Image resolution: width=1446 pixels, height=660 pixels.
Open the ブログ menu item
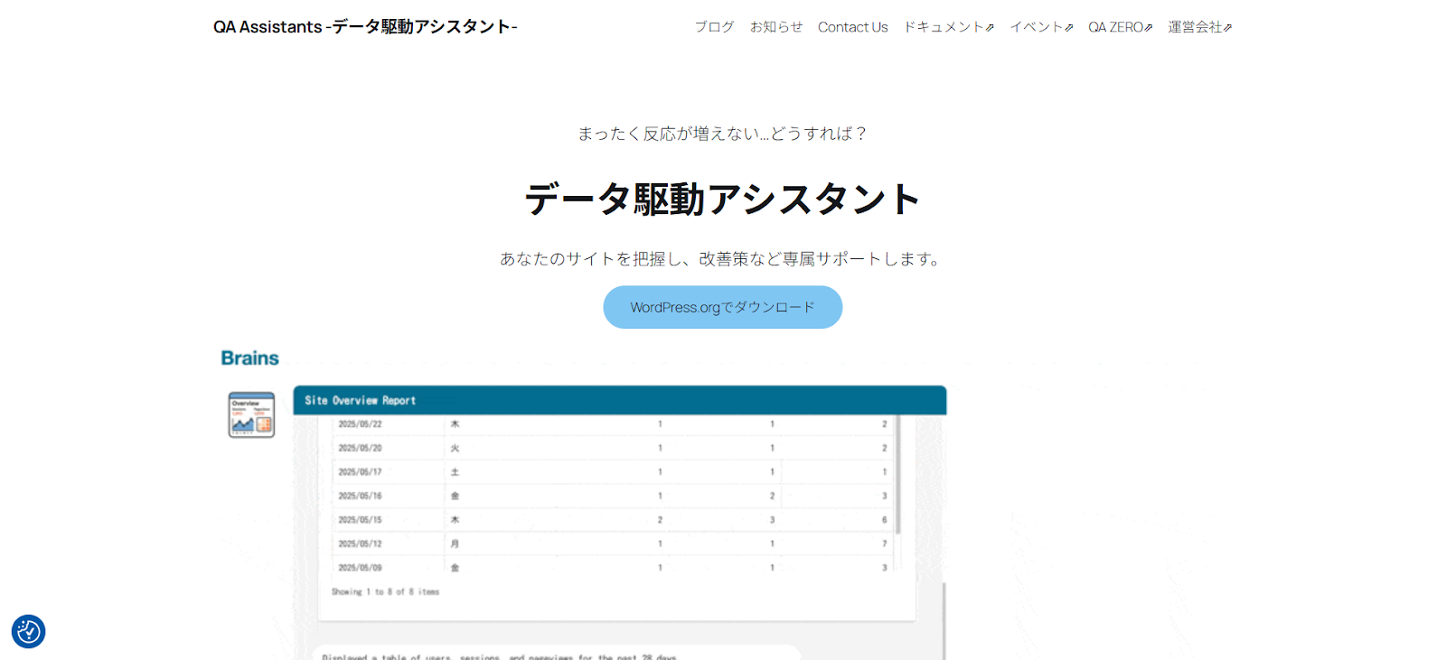tap(714, 27)
